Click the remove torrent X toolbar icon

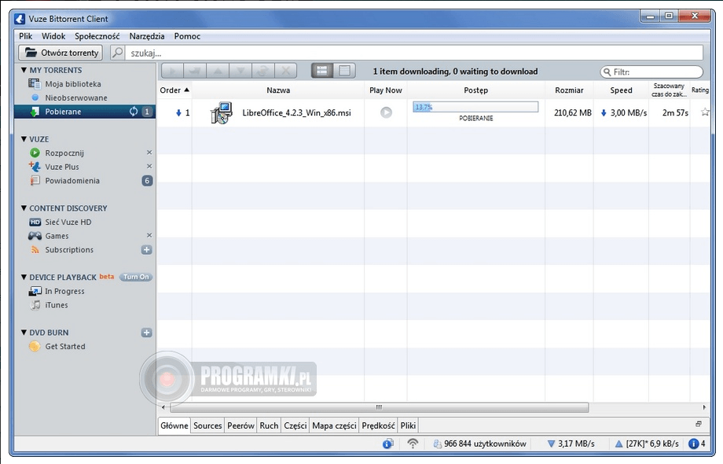286,71
